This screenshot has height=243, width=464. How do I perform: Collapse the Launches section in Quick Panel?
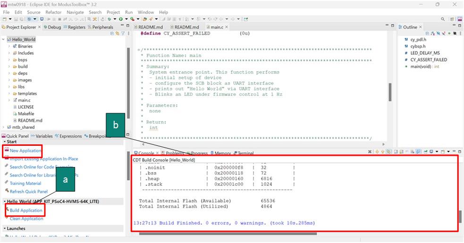4,228
